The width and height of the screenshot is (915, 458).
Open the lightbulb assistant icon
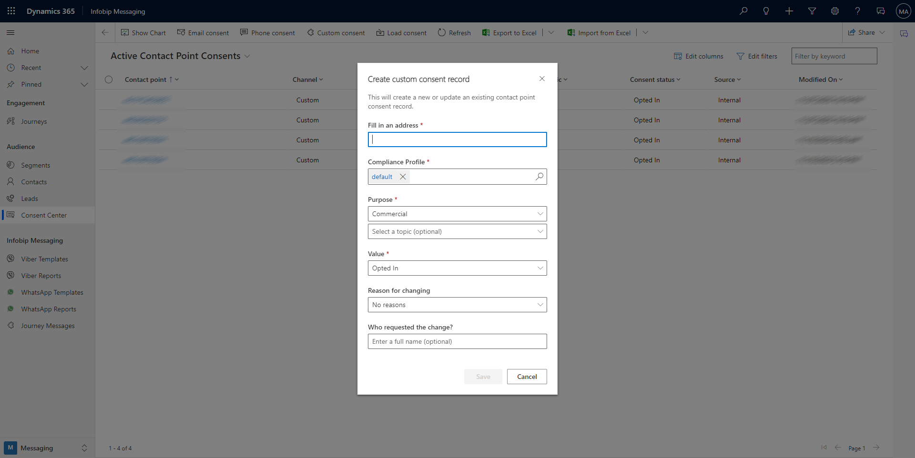[x=766, y=11]
